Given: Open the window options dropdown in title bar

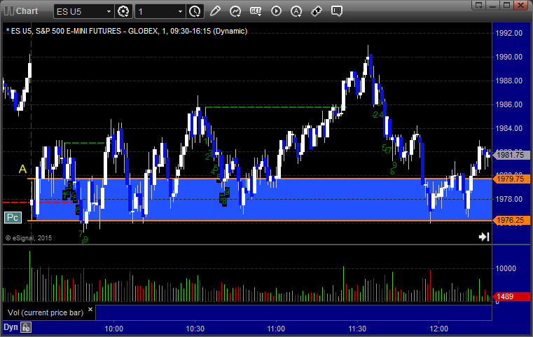Looking at the screenshot, I should point(479,5).
